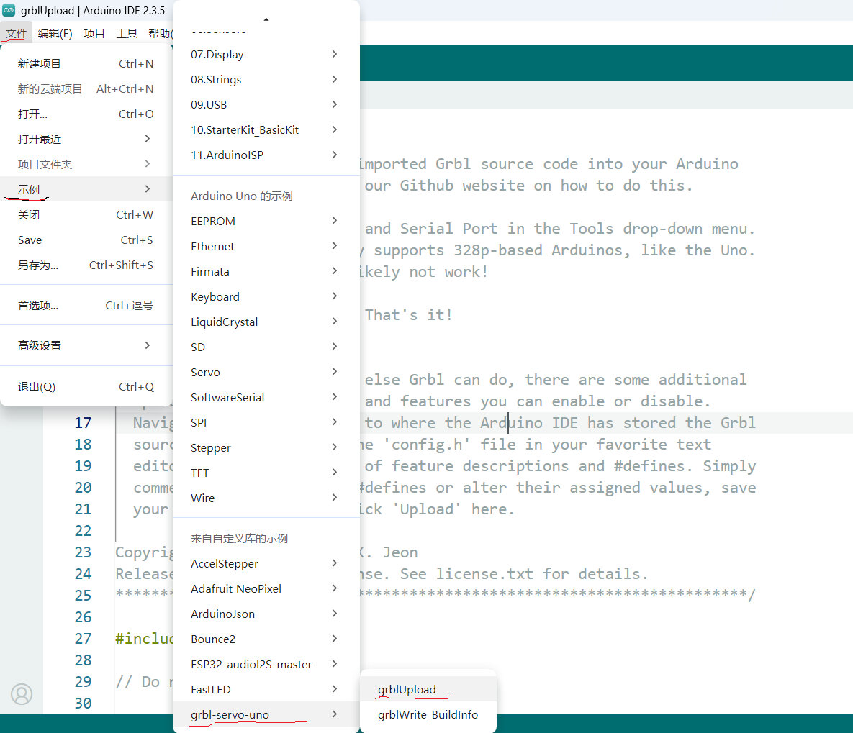Open 首选项... menu entry

86,306
